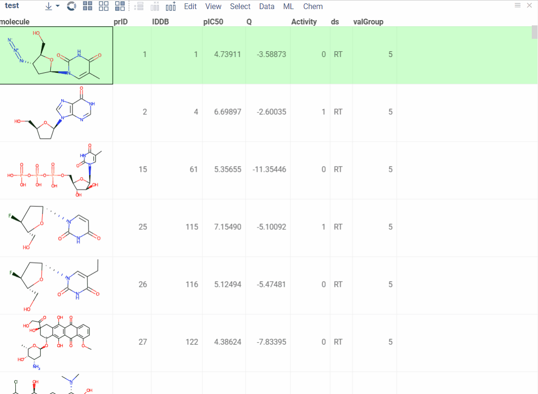Click prID cell 25
Image resolution: width=538 pixels, height=394 pixels.
click(143, 227)
